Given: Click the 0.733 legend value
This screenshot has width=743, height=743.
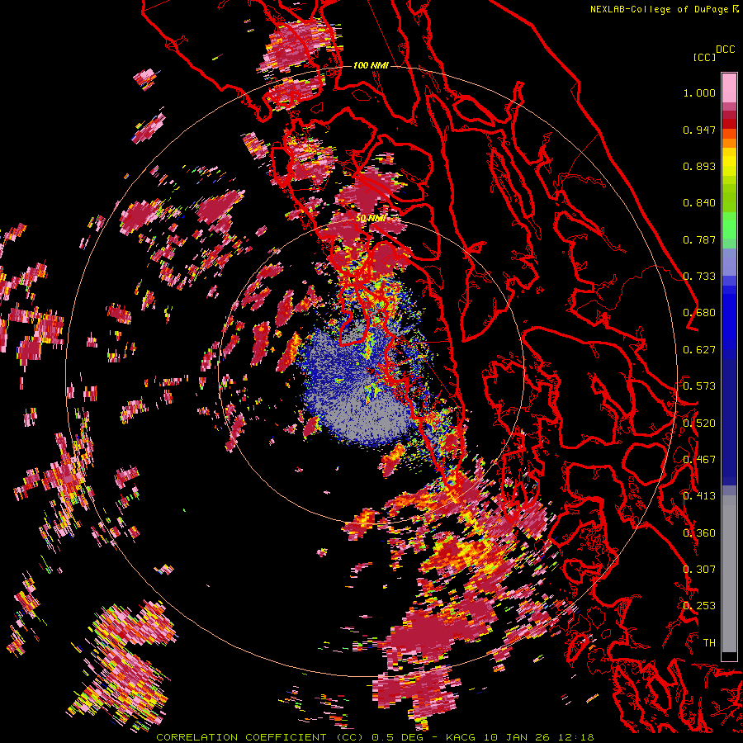Looking at the screenshot, I should coord(699,277).
